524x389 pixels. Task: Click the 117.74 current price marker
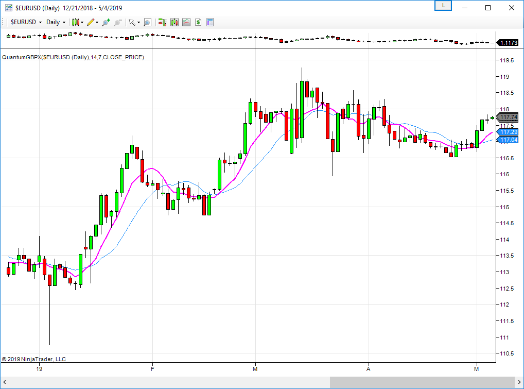[508, 117]
